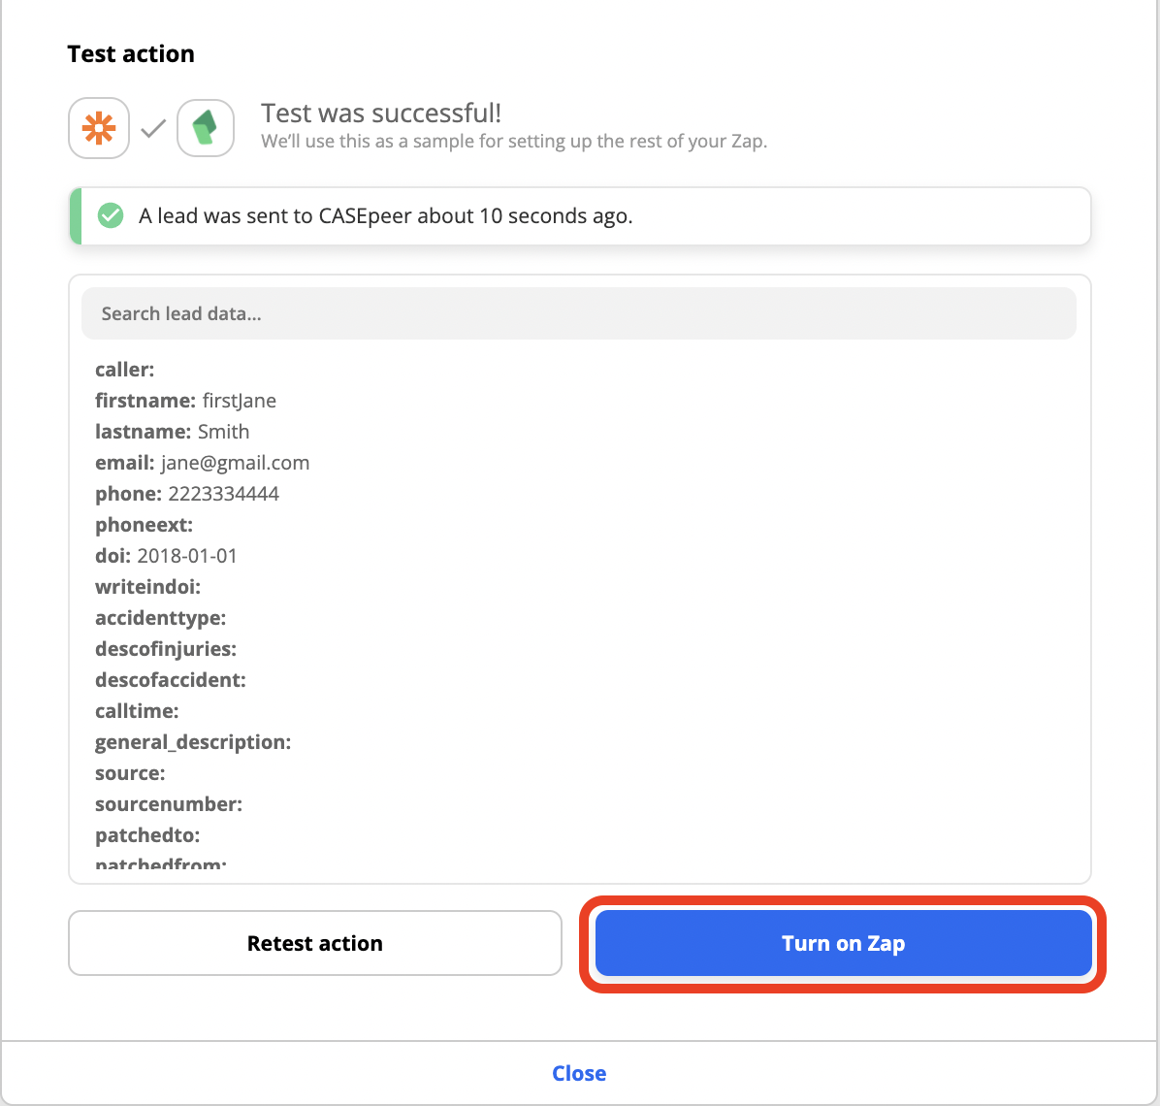Select the lastname Smith entry
The width and height of the screenshot is (1160, 1106).
(x=173, y=432)
